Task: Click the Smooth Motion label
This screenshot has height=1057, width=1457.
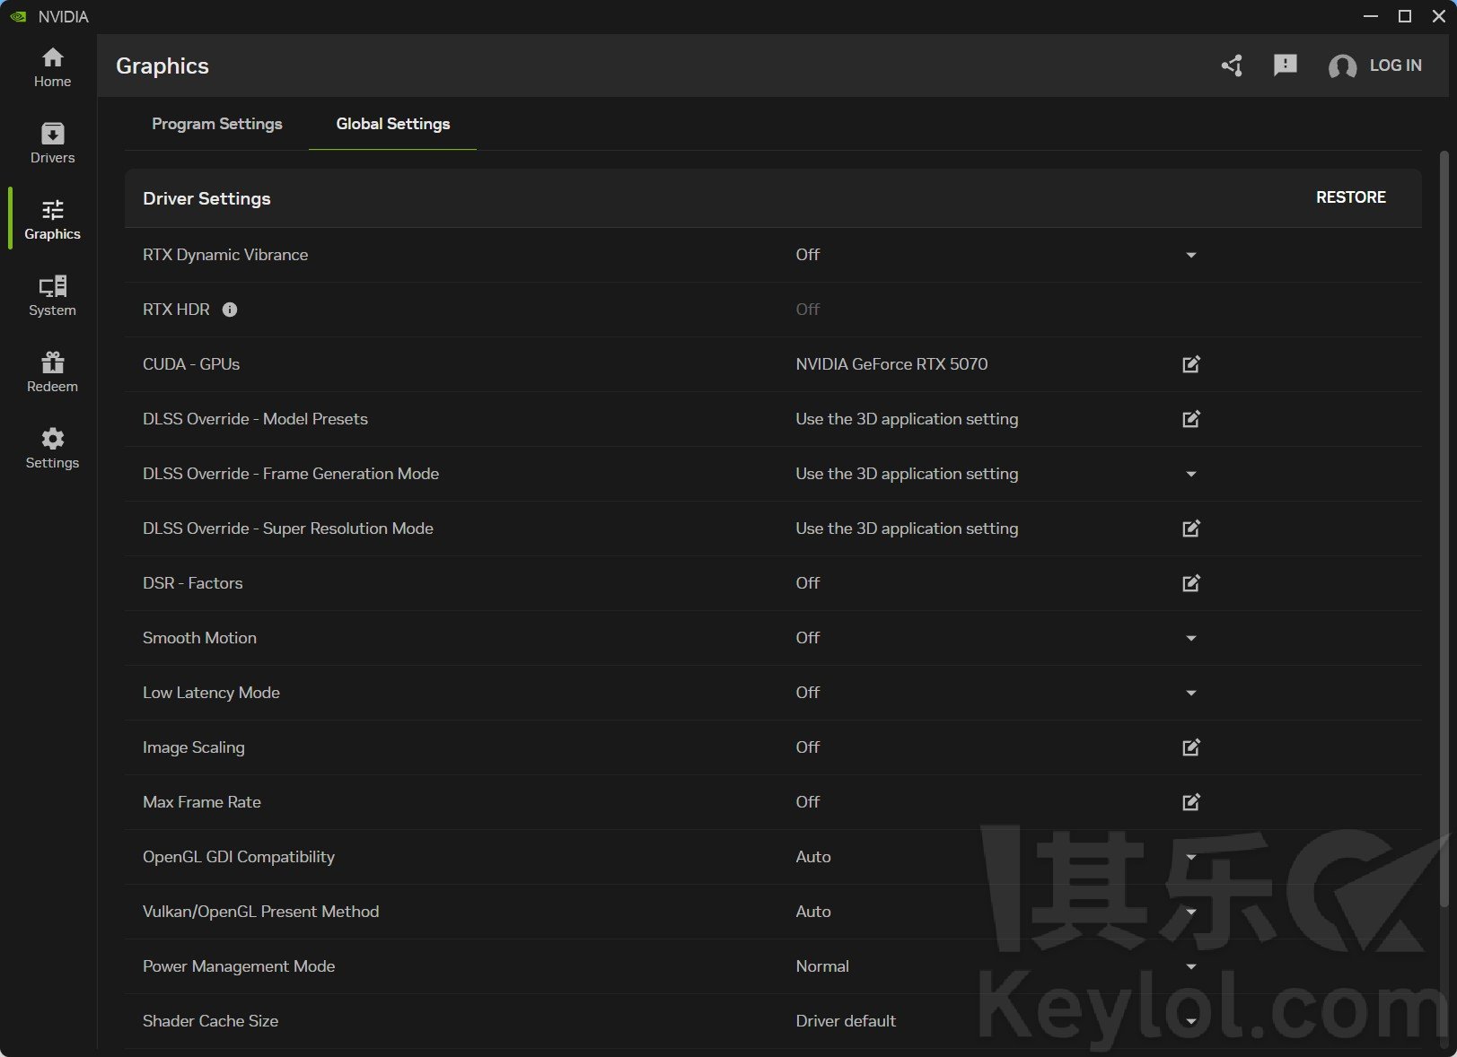Action: click(x=199, y=638)
